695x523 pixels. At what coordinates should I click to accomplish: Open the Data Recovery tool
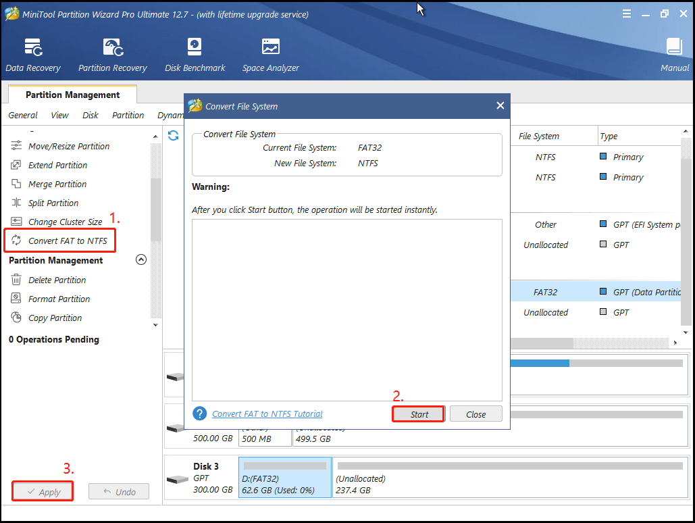tap(33, 55)
